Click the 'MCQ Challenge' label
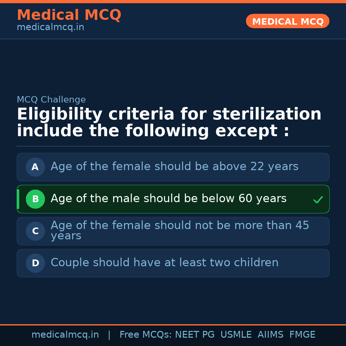Viewport: 346px width, 346px height. (51, 100)
